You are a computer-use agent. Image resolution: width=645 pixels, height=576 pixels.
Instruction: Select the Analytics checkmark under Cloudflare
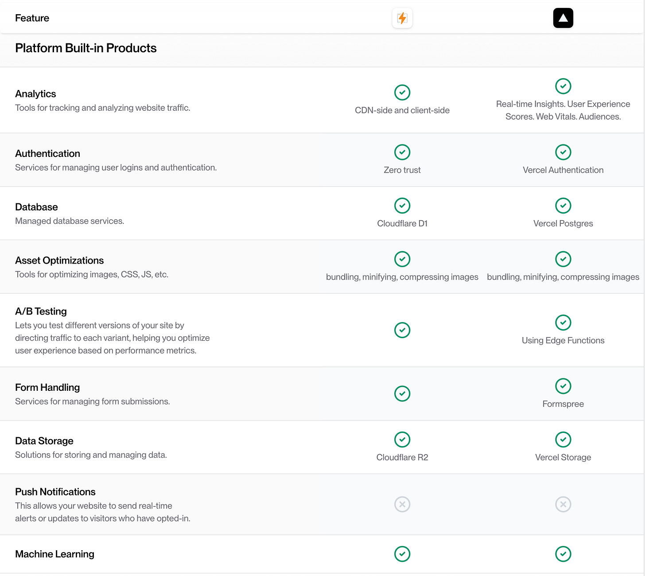coord(402,93)
